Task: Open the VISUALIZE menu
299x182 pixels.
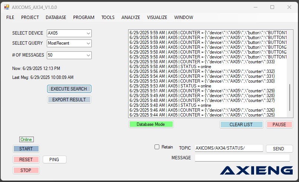Action: tap(157, 17)
